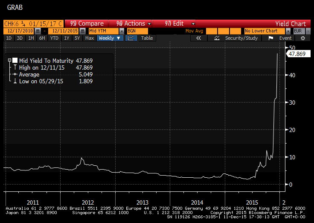Click the Mov Avg label
Image resolution: width=314 pixels, height=223 pixels.
click(x=194, y=31)
